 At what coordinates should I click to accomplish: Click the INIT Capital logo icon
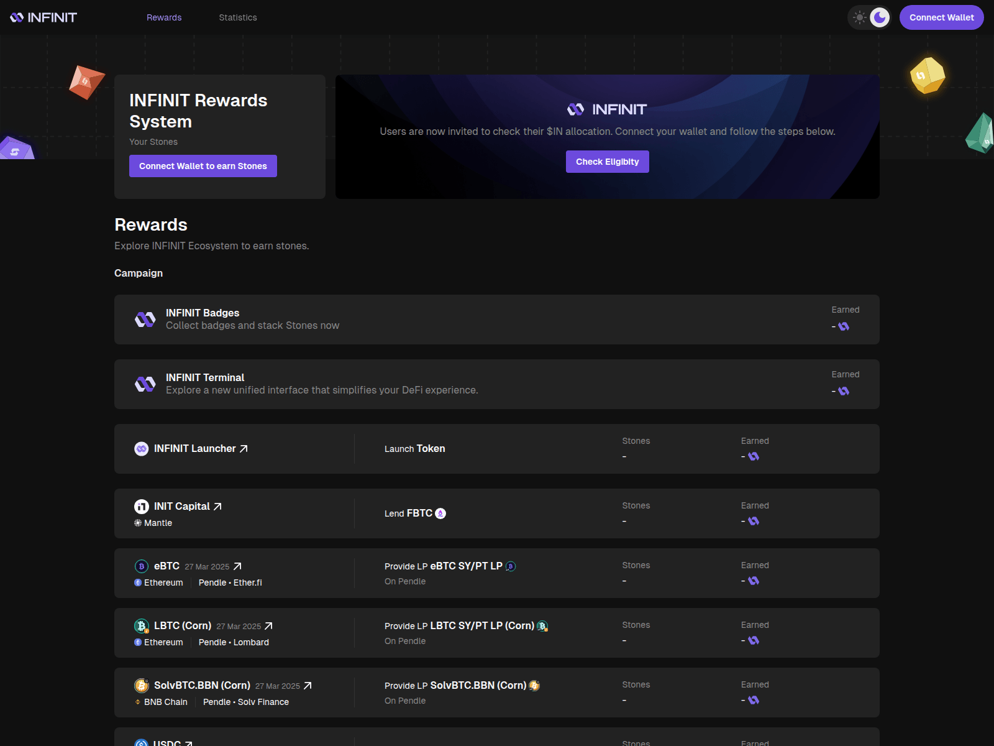(141, 506)
